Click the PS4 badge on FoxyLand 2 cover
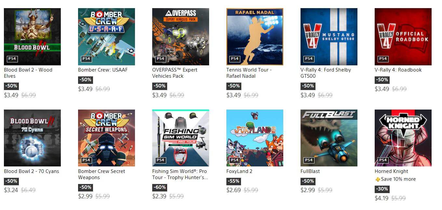The width and height of the screenshot is (442, 210). click(234, 160)
